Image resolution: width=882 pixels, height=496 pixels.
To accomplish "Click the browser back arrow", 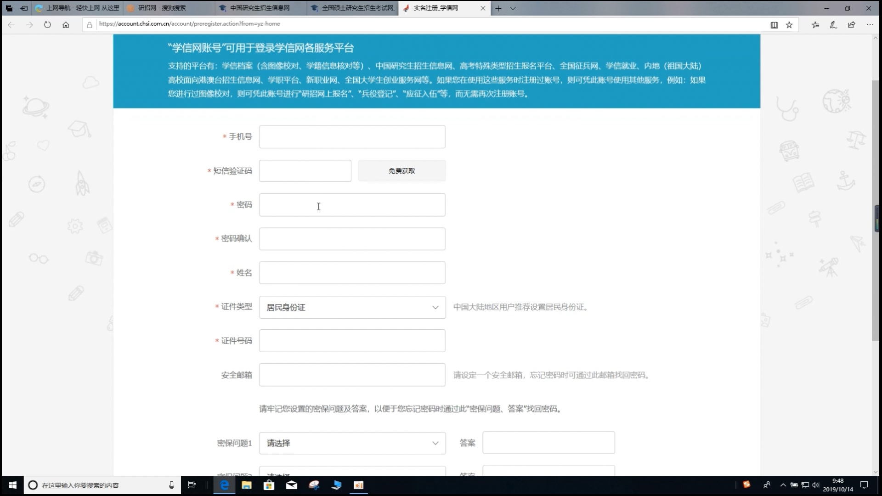I will pos(11,25).
